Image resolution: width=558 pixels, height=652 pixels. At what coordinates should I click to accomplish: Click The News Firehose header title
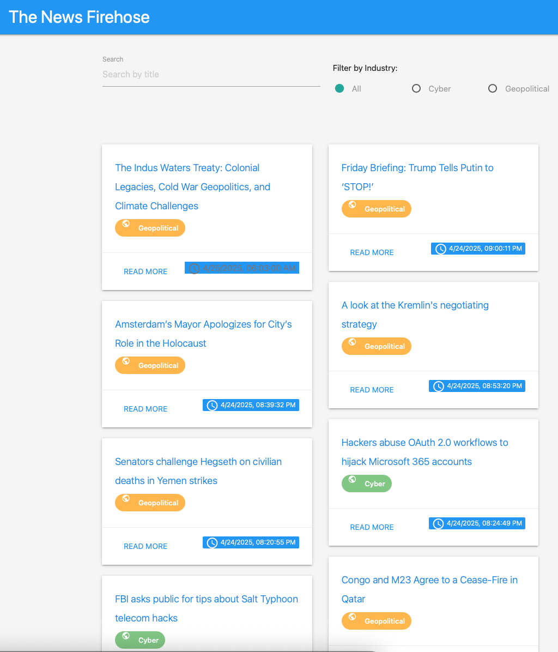pyautogui.click(x=79, y=17)
